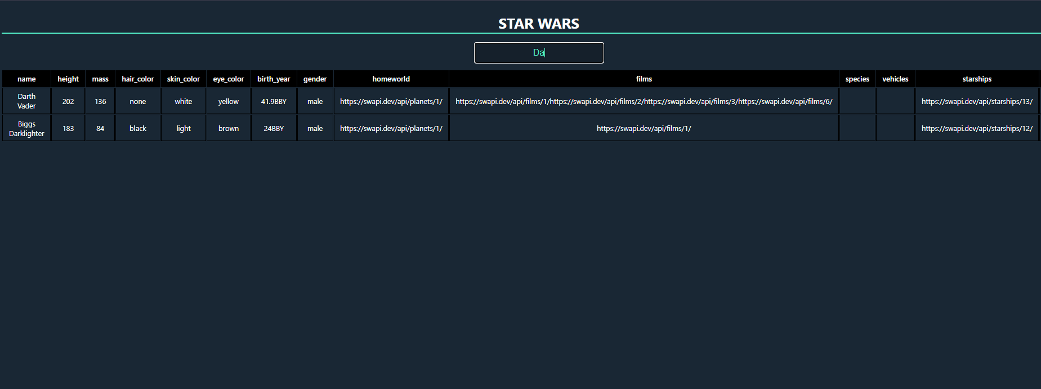This screenshot has height=389, width=1041.
Task: Click eye color cell "brown"
Action: 229,128
